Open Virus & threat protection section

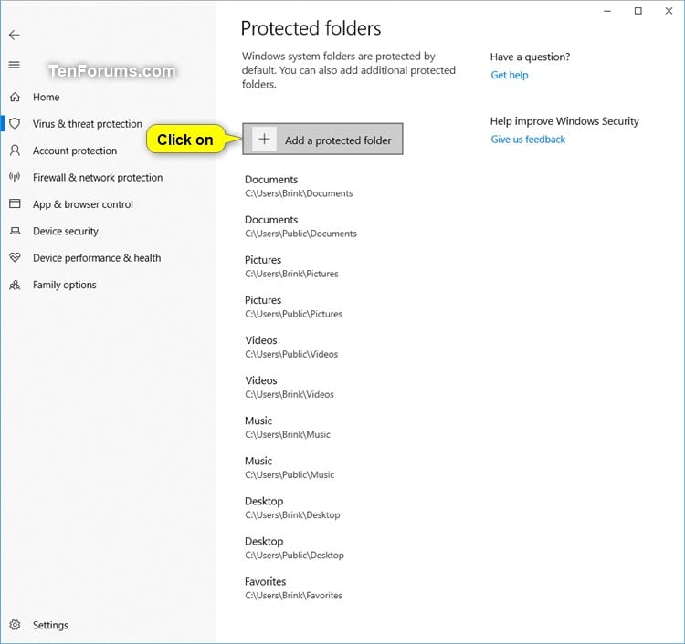click(x=88, y=124)
